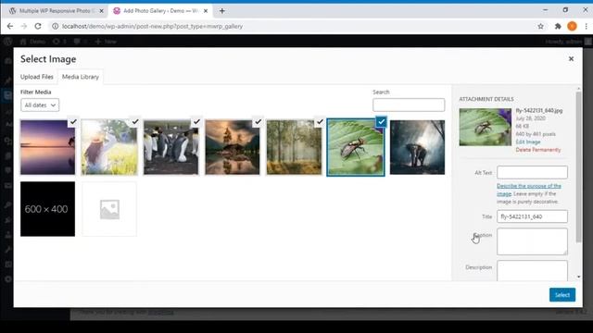Viewport: 593px width, 333px height.
Task: Open the All dates filter dropdown
Action: (x=40, y=105)
